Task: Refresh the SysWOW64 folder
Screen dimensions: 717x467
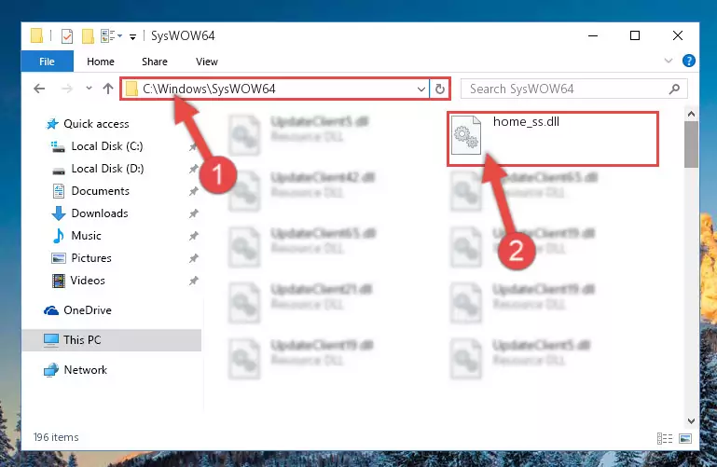Action: tap(440, 89)
